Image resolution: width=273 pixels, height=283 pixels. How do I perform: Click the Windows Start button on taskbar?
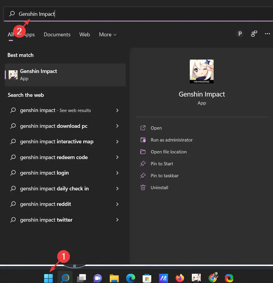pyautogui.click(x=48, y=278)
